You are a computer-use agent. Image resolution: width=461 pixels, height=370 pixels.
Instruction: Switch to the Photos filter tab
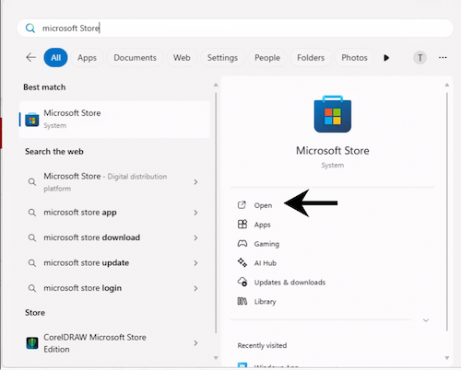tap(354, 57)
